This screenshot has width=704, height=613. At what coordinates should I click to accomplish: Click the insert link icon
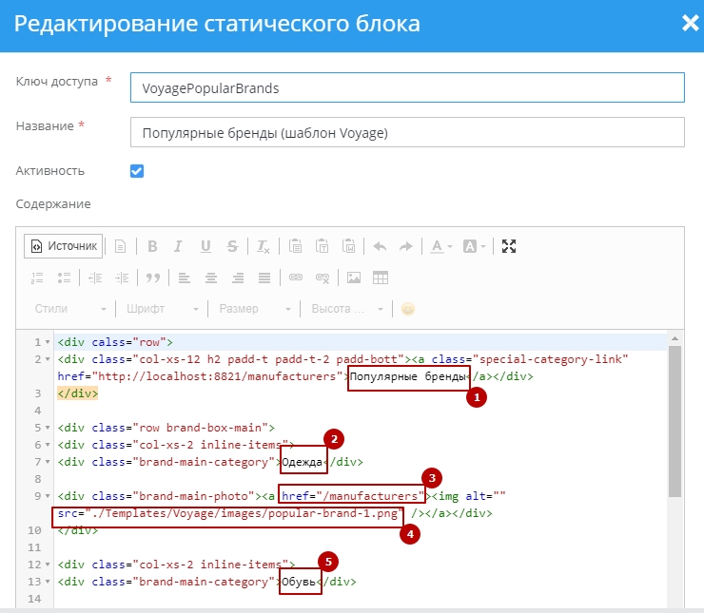point(296,278)
